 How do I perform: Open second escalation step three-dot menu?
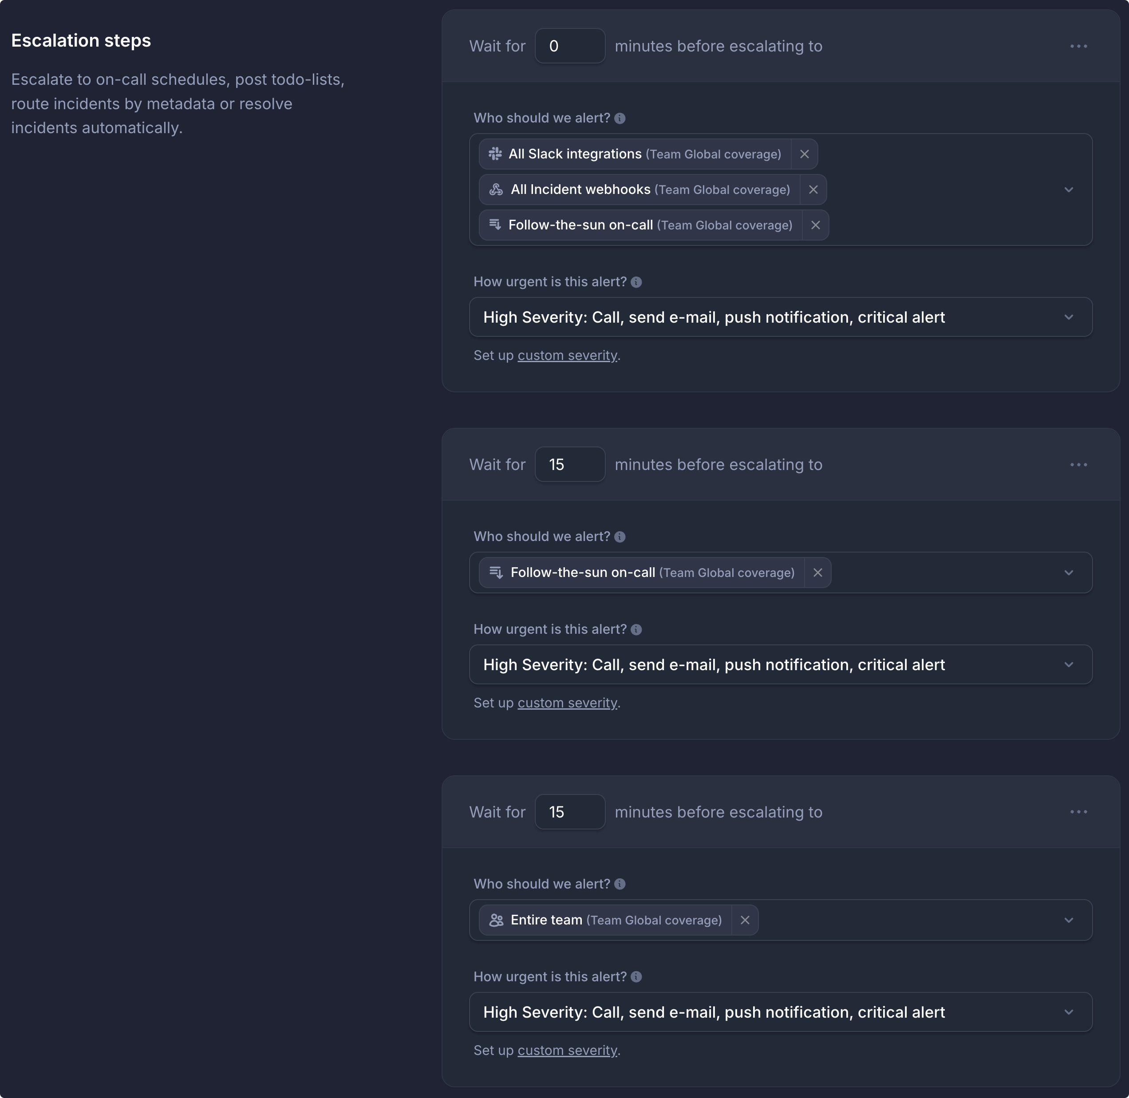coord(1078,465)
